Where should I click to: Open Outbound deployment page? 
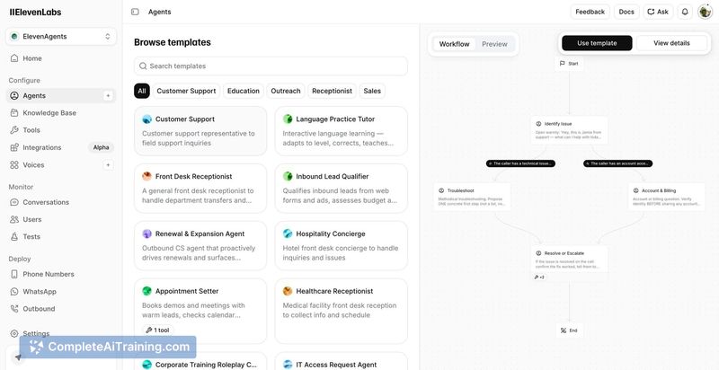61,309
